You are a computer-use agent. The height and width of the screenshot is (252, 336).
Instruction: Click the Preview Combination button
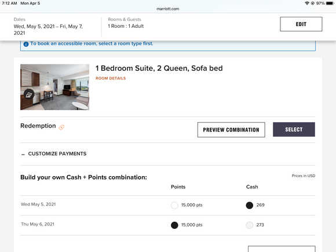click(231, 130)
